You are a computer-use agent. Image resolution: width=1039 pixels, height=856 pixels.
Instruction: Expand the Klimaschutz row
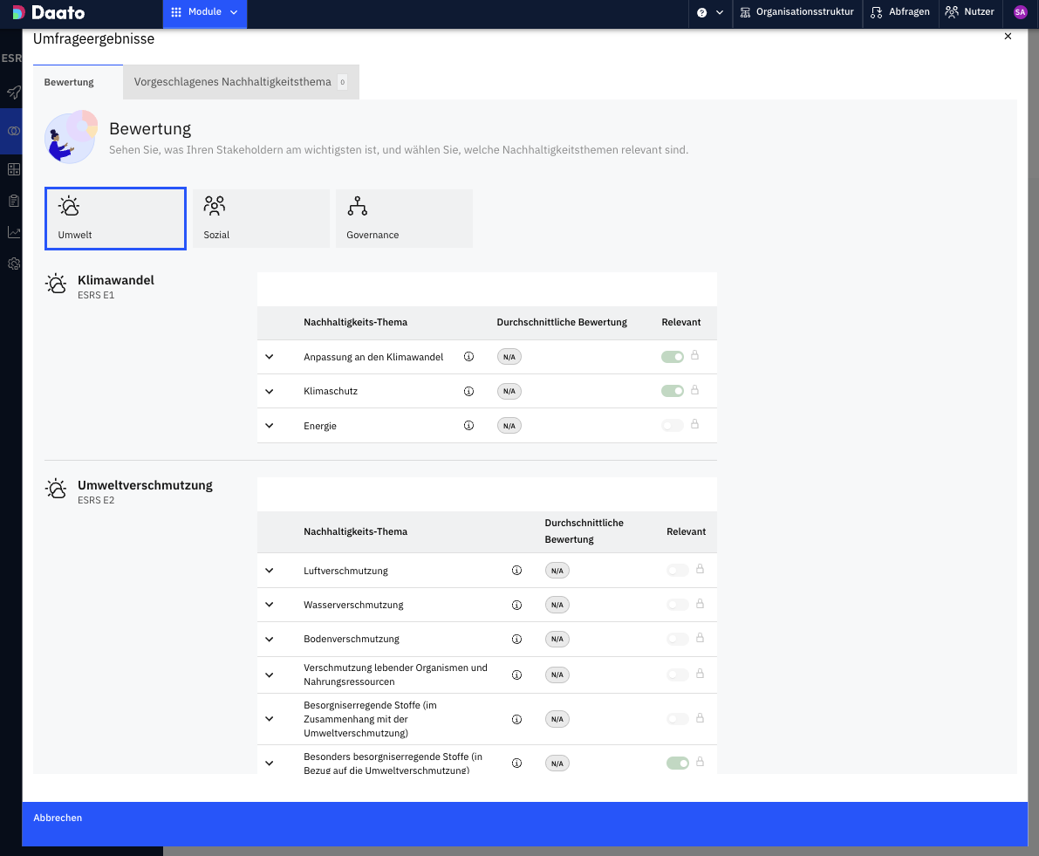(x=270, y=392)
